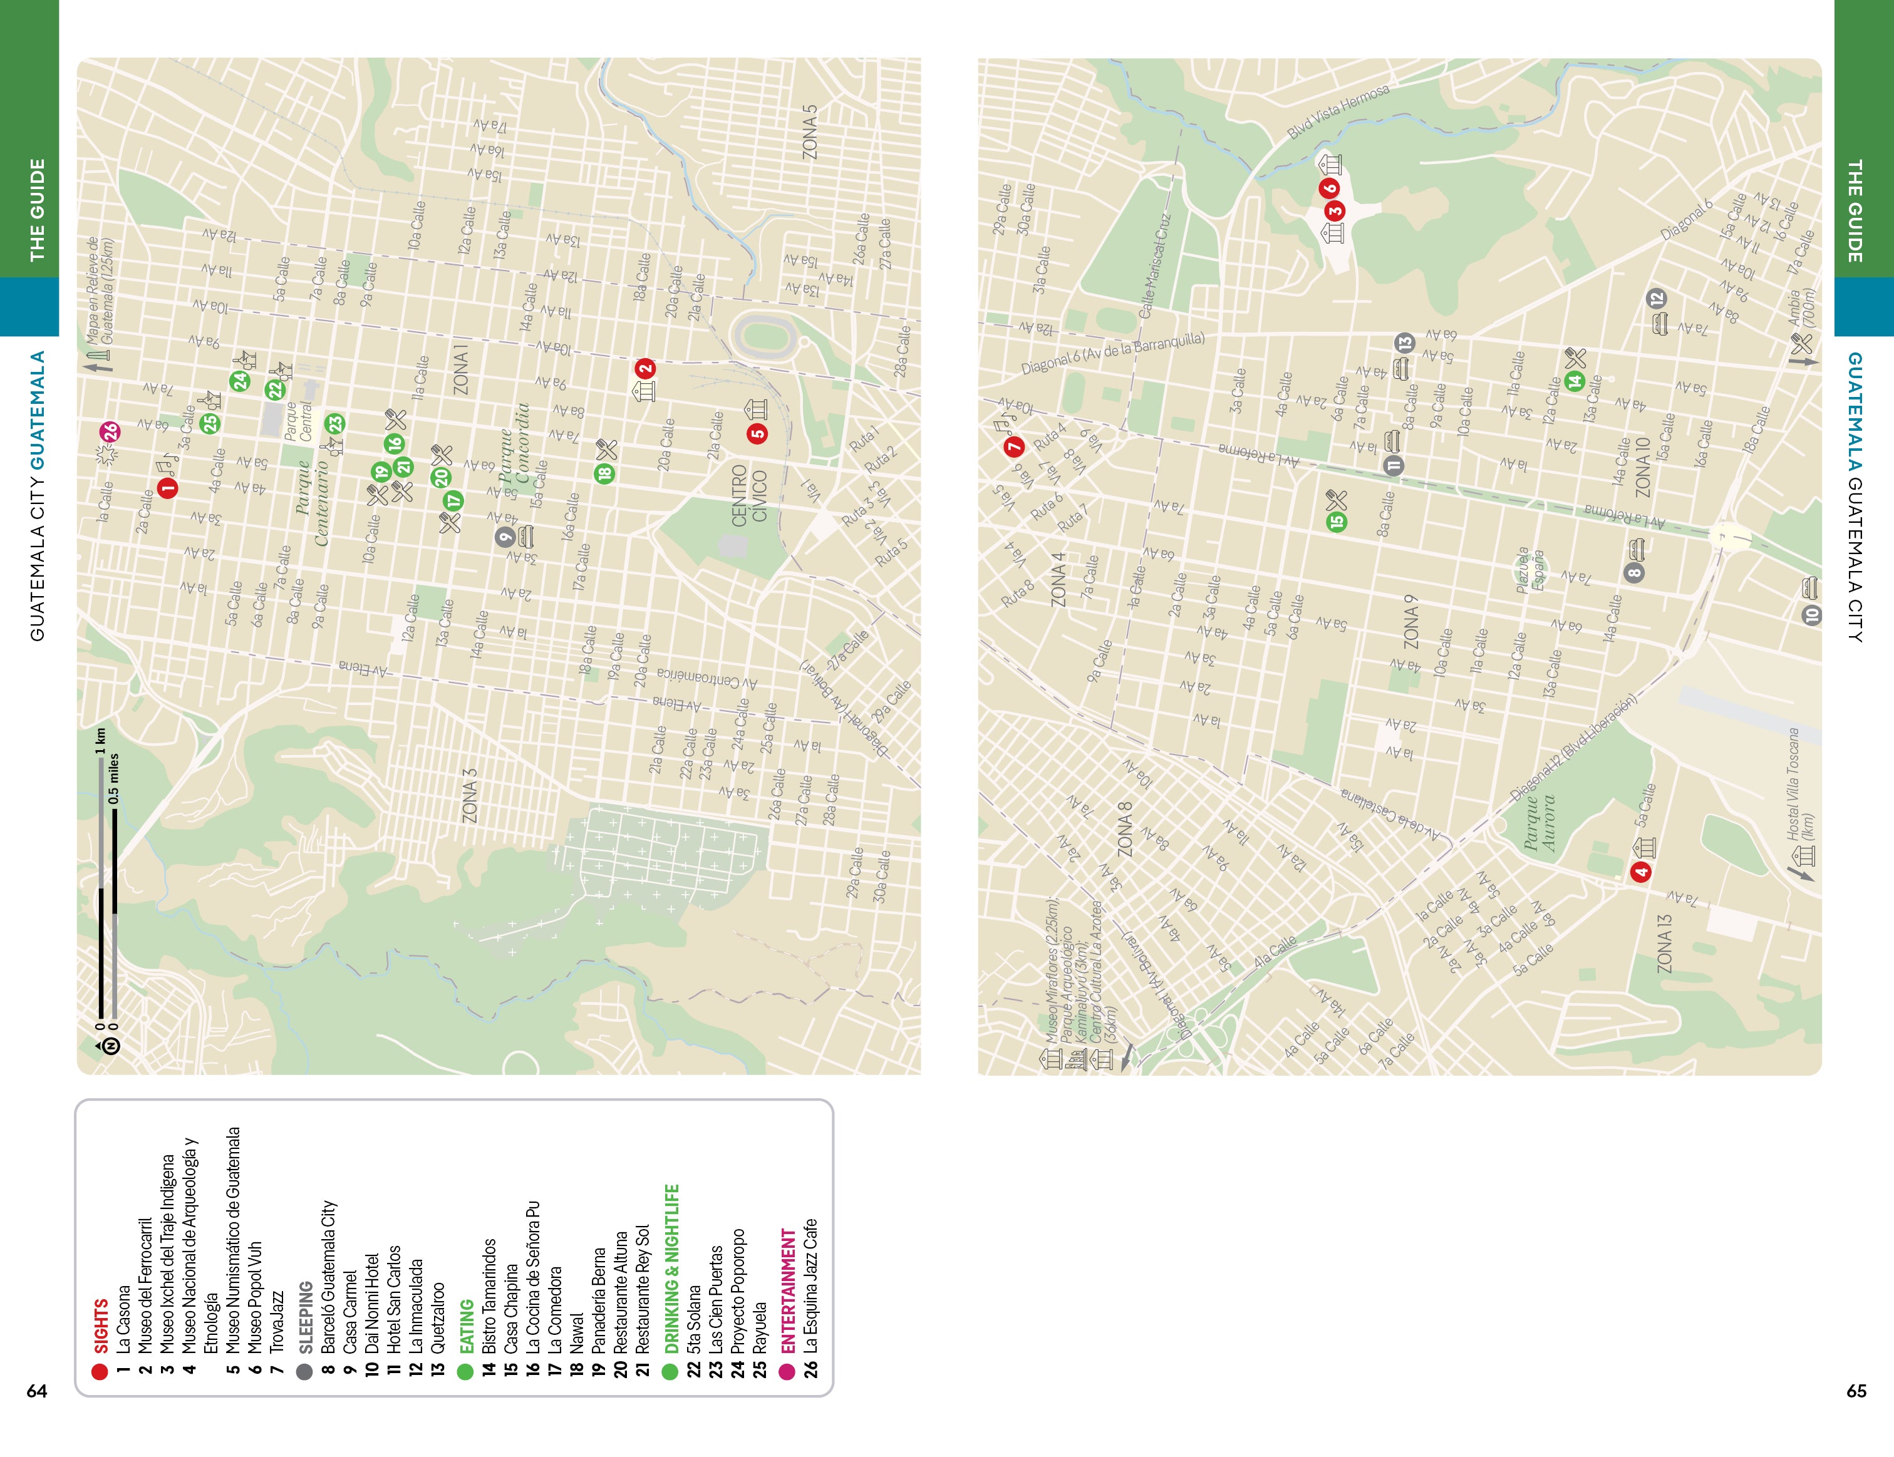Image resolution: width=1894 pixels, height=1457 pixels.
Task: Select THE GUIDE tab on page 64
Action: (x=36, y=210)
